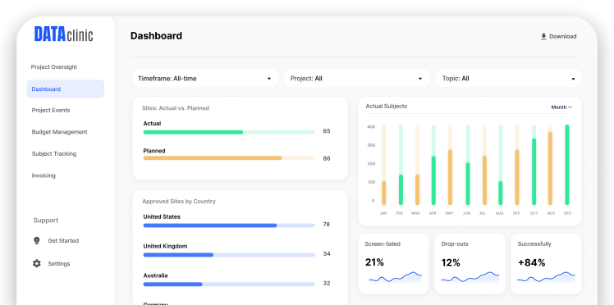Click the Screen-failed sparkline chart
Screen dimensions: 614x305
coord(395,277)
